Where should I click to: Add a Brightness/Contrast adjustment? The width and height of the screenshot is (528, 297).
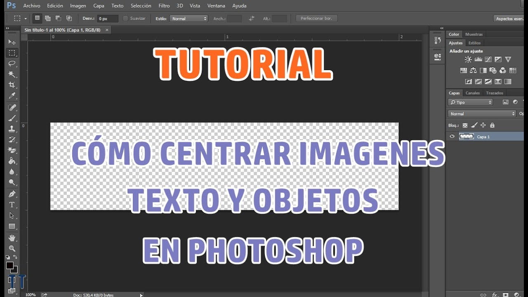pos(468,60)
